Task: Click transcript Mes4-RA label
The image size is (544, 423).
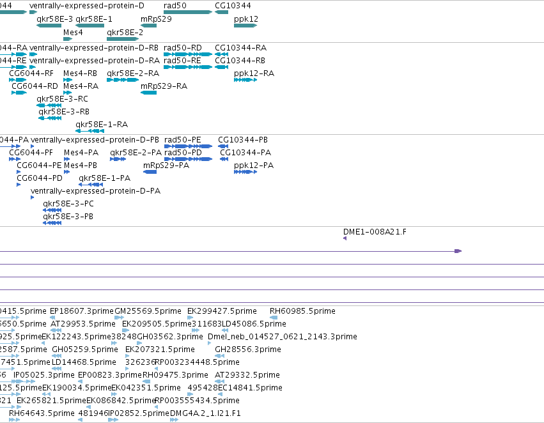Action: pos(81,86)
